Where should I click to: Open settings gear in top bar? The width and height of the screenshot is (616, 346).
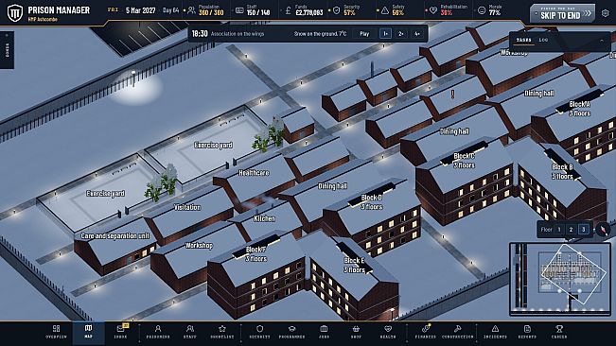[606, 13]
